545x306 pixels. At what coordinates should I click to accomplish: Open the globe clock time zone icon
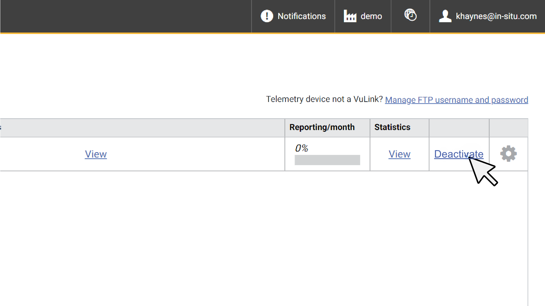410,15
